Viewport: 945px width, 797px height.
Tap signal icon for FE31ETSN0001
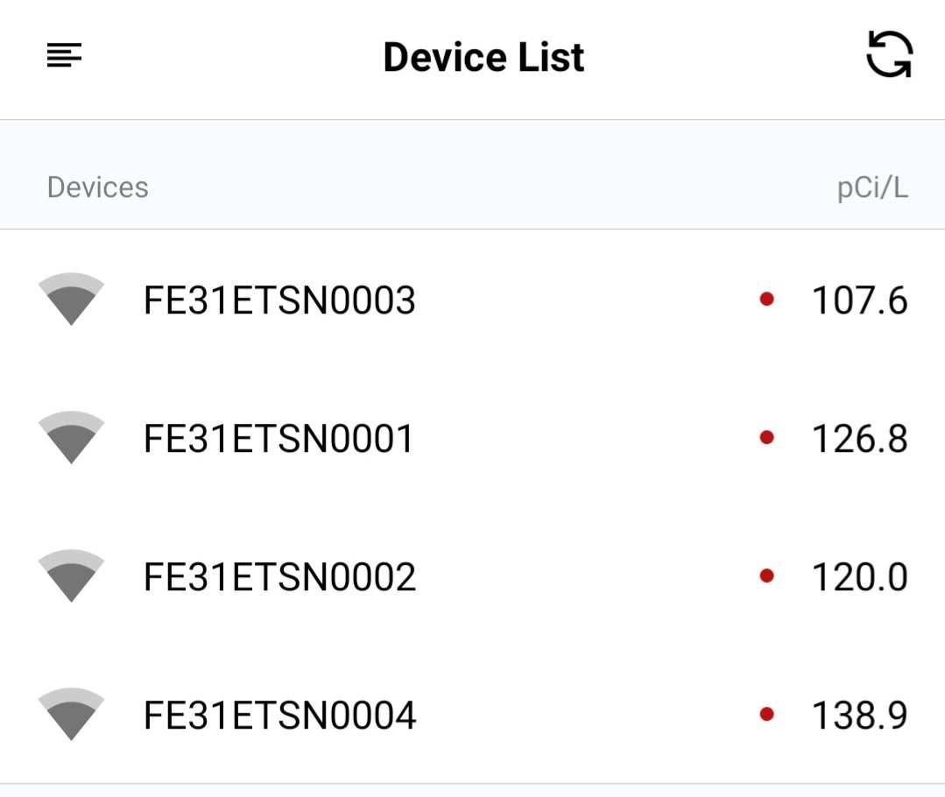71,437
